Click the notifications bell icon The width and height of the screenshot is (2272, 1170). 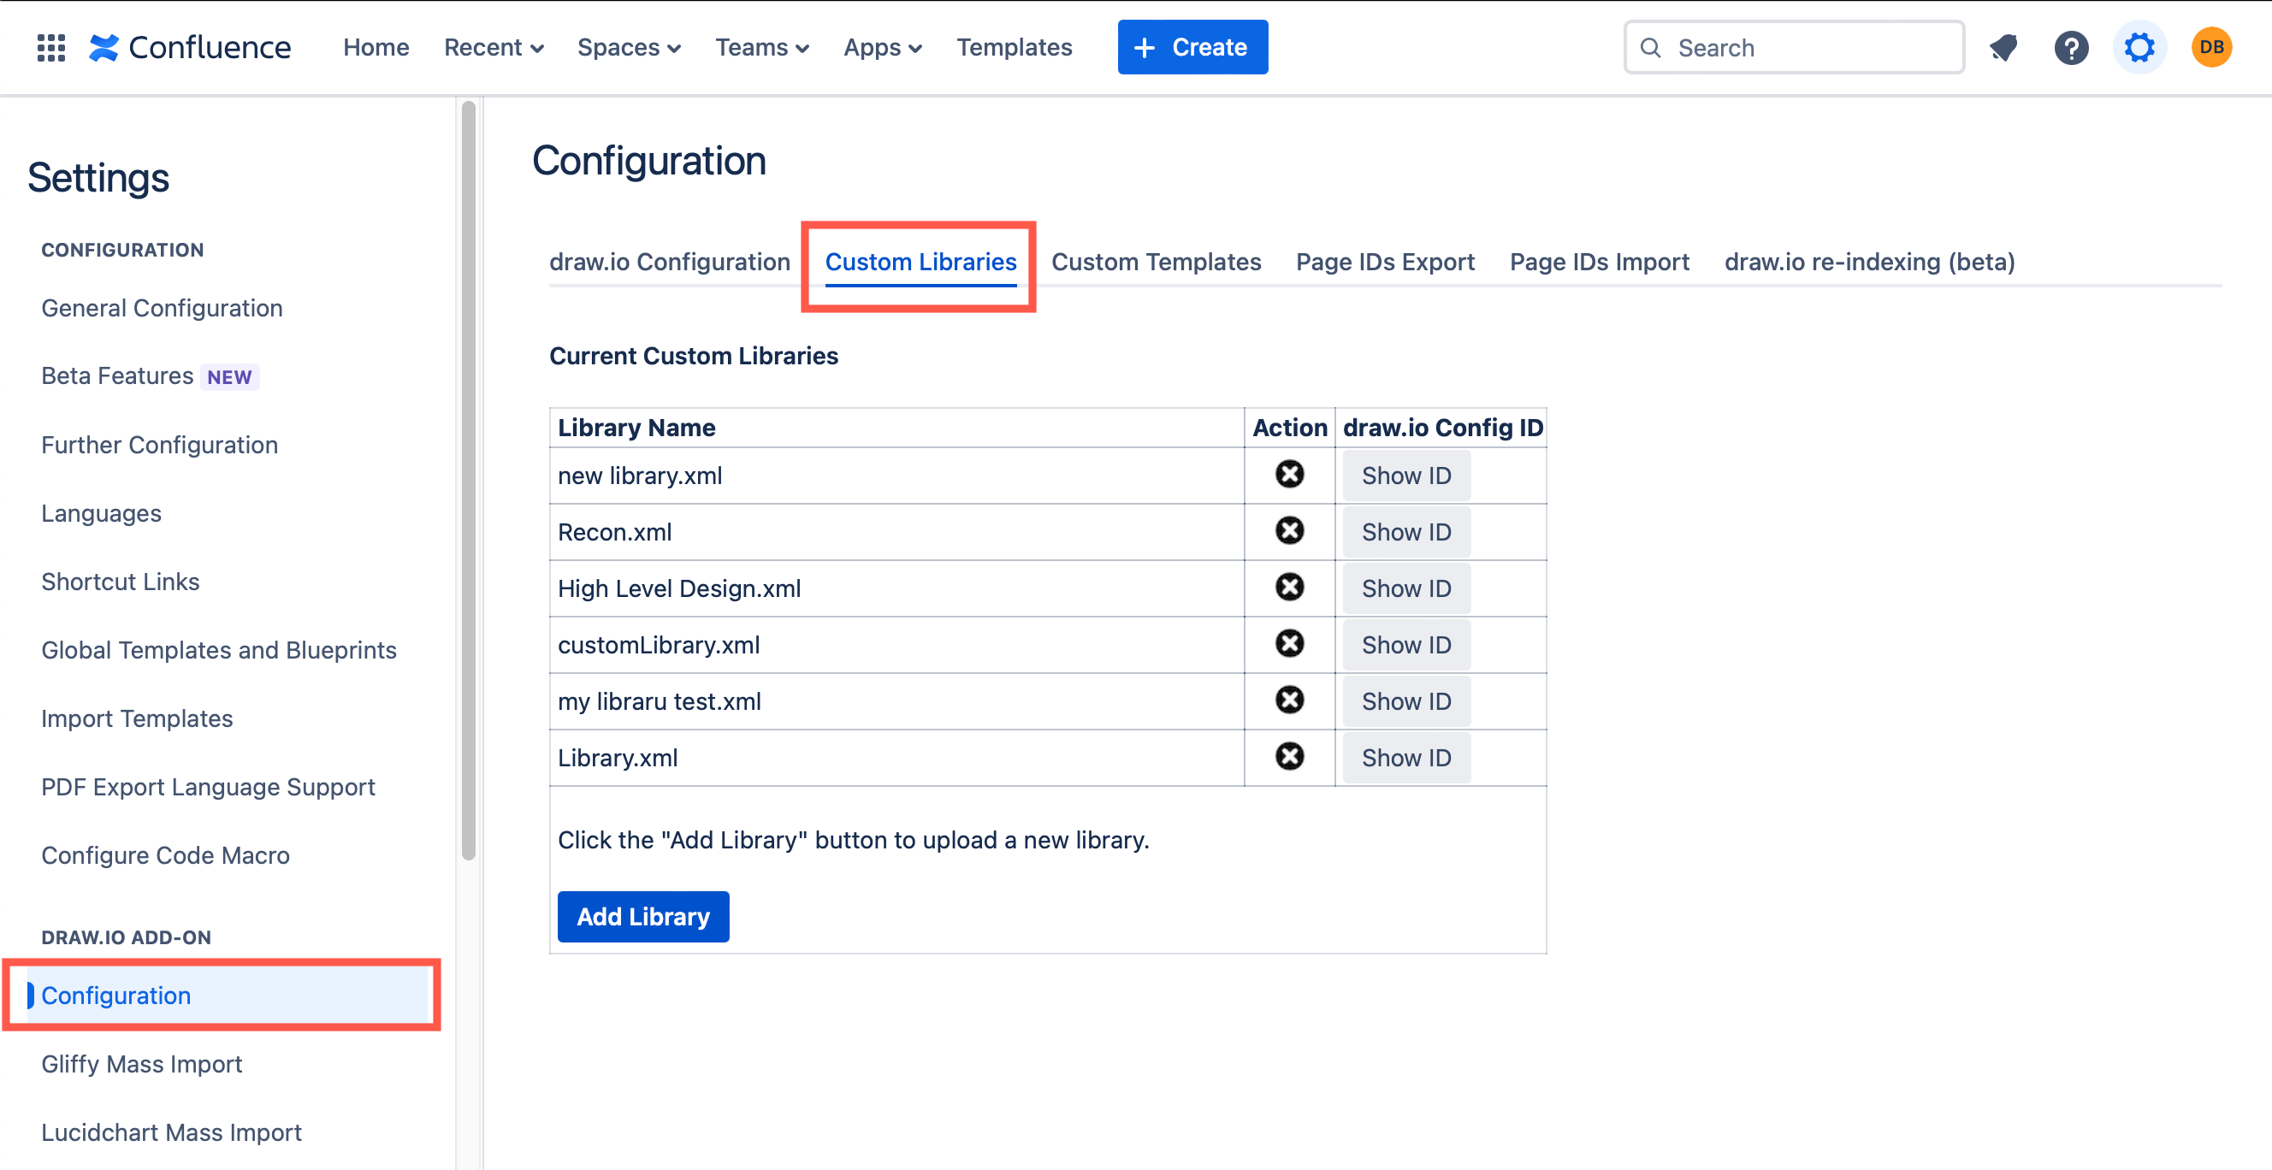point(2007,46)
